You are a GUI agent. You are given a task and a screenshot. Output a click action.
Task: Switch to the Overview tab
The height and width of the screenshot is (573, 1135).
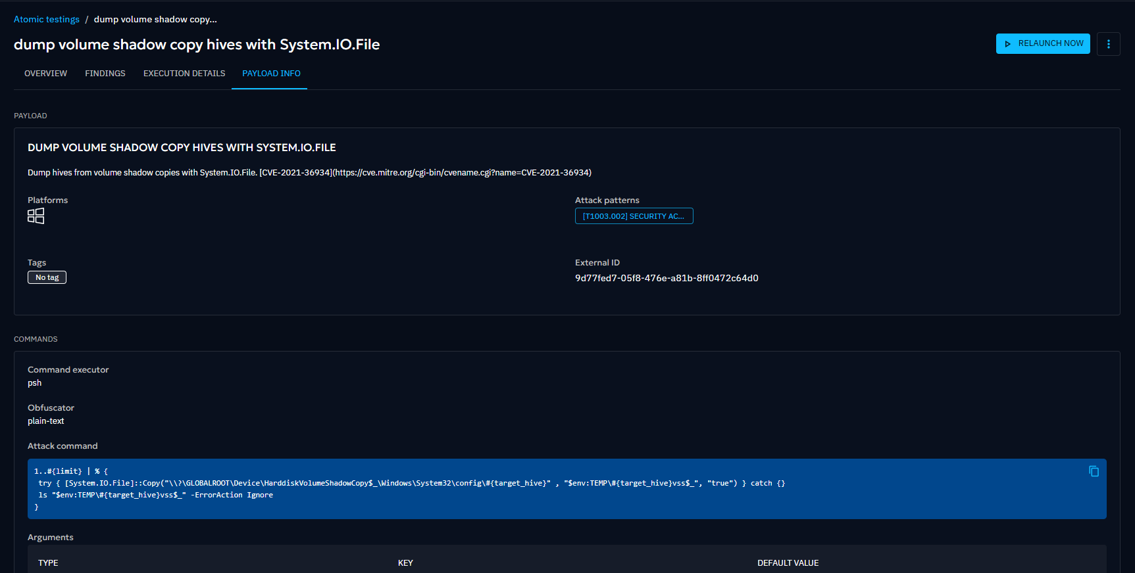click(x=45, y=74)
